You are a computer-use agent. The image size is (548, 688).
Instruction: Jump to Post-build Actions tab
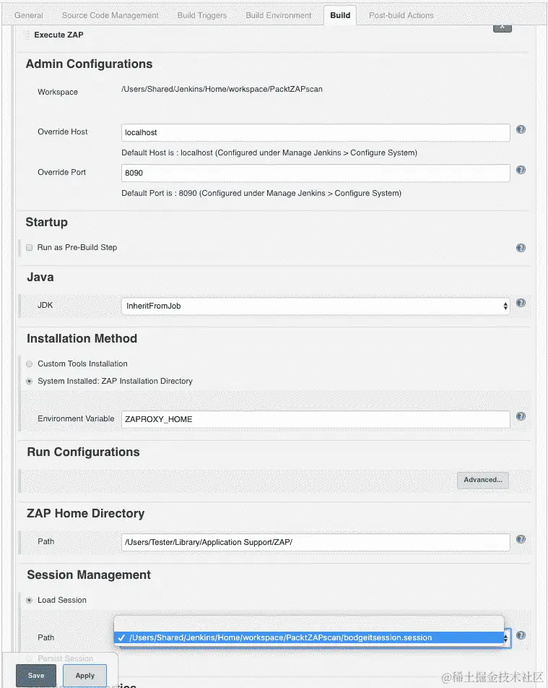coord(401,15)
